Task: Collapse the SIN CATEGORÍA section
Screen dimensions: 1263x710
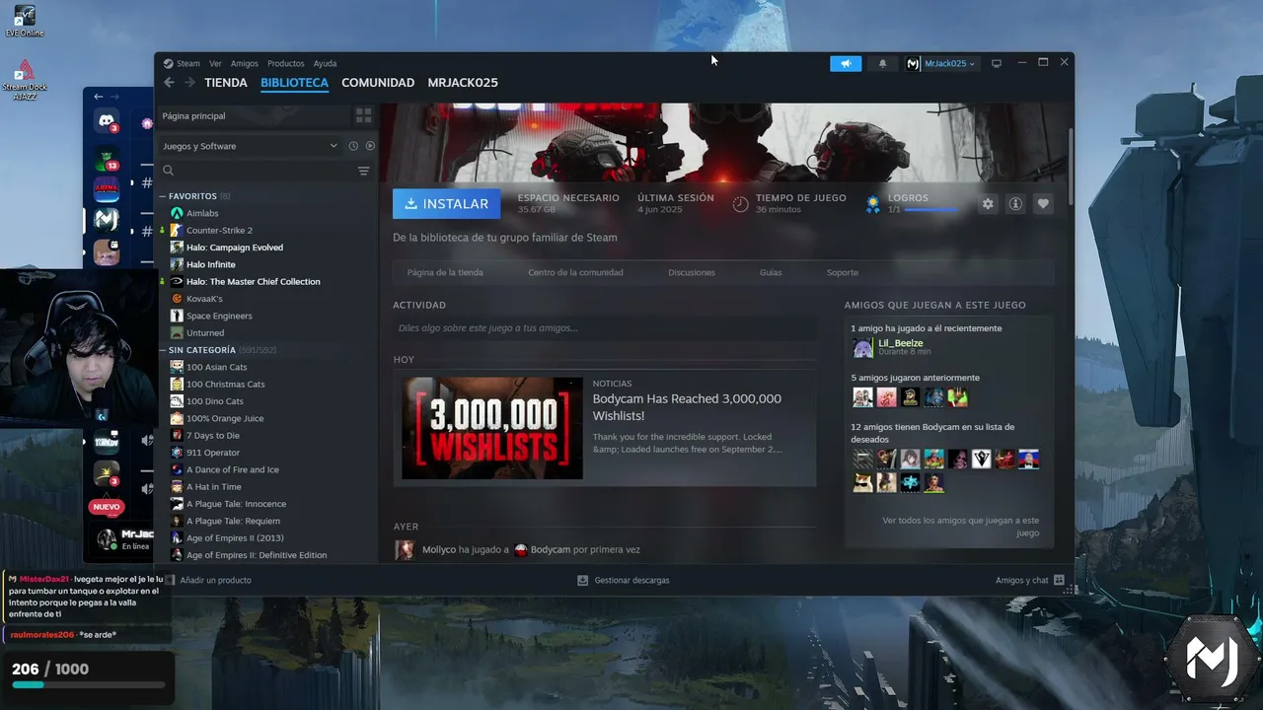Action: click(x=163, y=350)
